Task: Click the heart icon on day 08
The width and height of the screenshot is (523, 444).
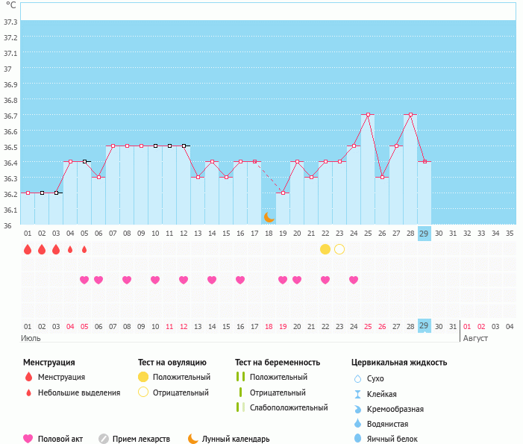Action: (127, 280)
